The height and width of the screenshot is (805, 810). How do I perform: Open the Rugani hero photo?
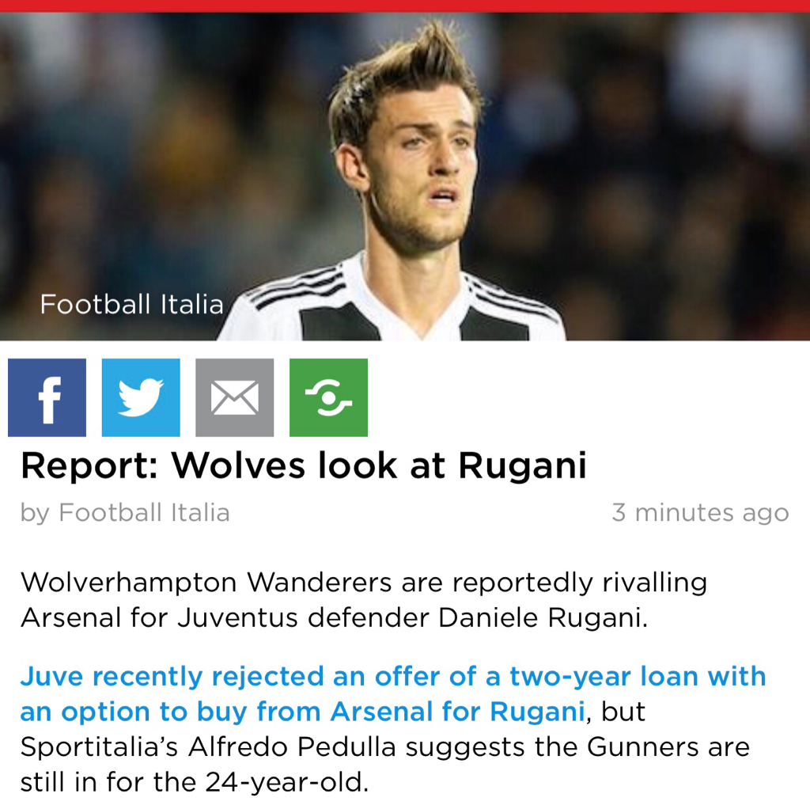point(405,177)
